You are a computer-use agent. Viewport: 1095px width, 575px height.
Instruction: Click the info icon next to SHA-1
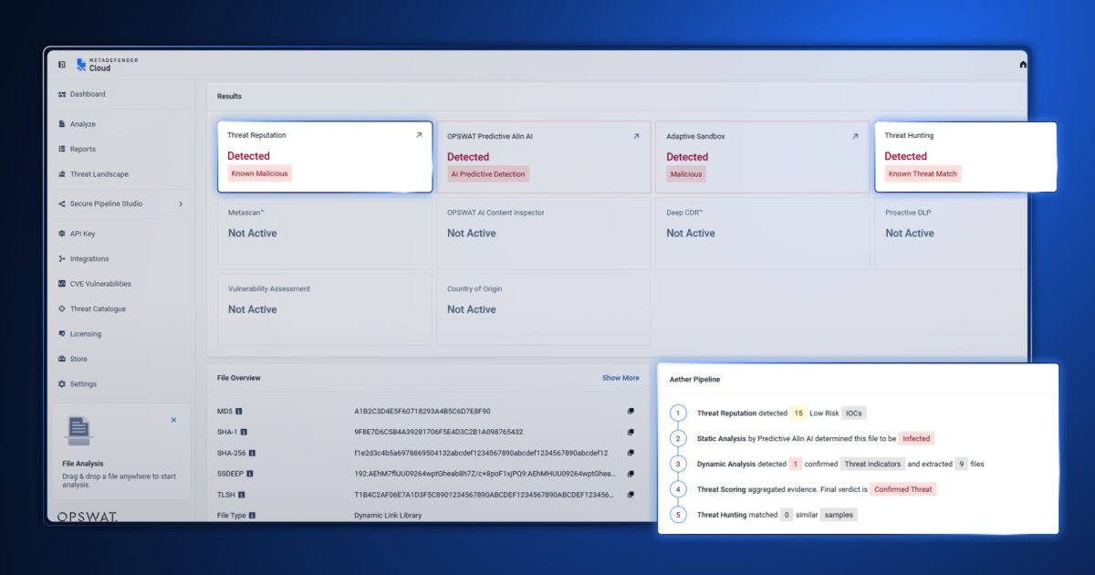[245, 433]
